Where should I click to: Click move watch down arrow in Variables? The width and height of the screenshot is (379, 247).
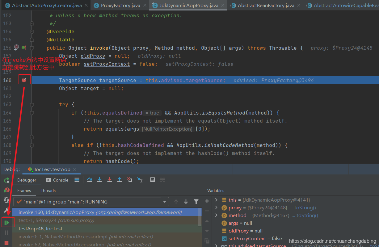(x=207, y=231)
